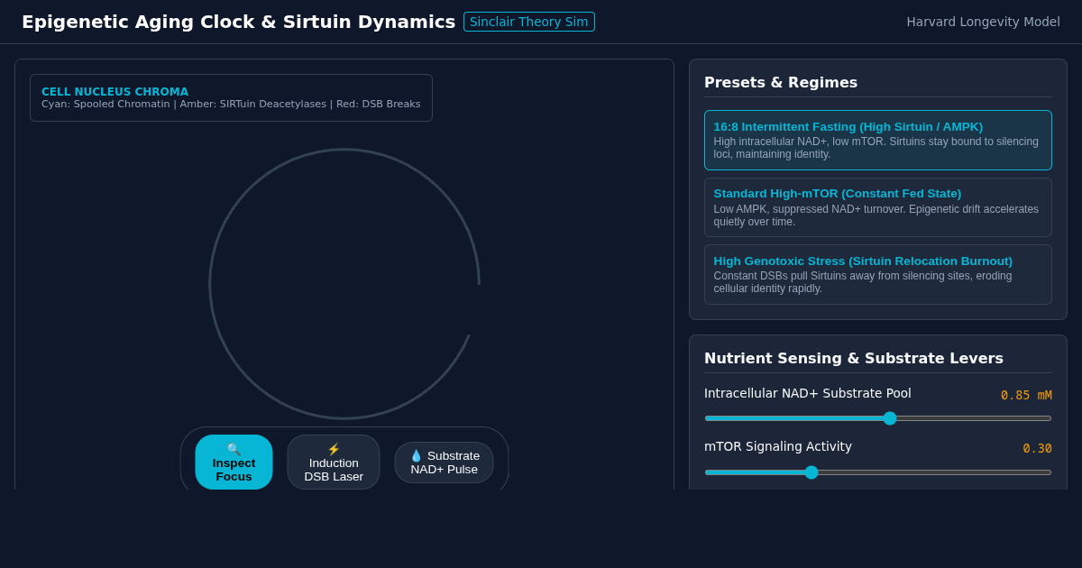Choose the 16:8 Intermittent Fasting preset
The image size is (1082, 568).
coord(878,140)
